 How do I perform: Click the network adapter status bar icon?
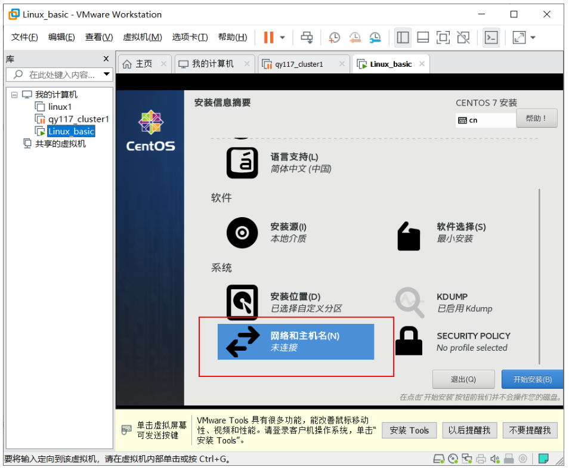point(466,459)
